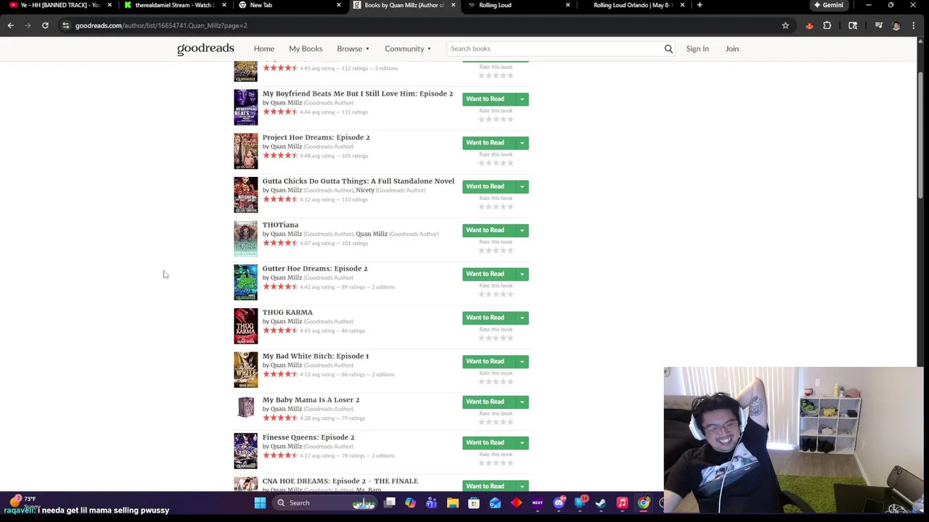Expand the Browse dropdown menu
Image resolution: width=929 pixels, height=522 pixels.
[x=353, y=49]
